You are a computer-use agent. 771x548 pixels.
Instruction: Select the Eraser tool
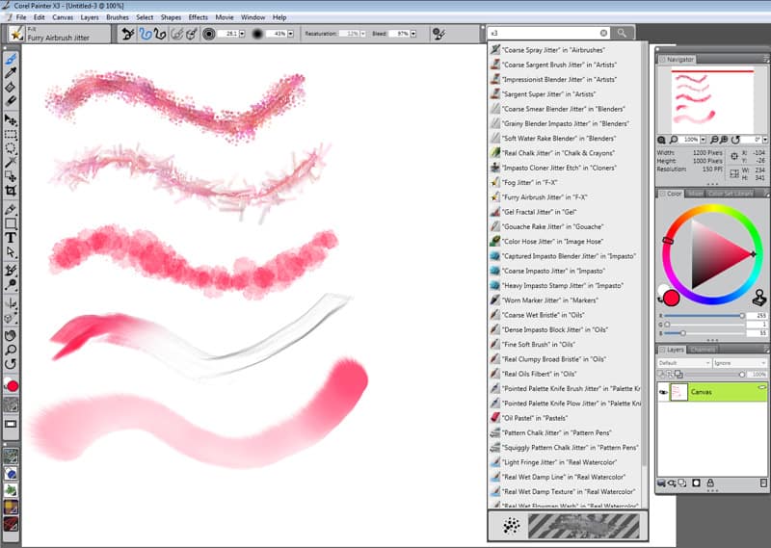click(x=11, y=101)
